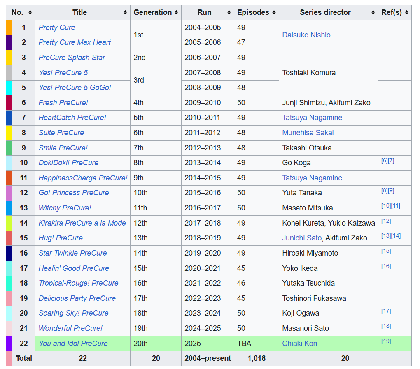The width and height of the screenshot is (420, 369).
Task: Follow the Junichi Sato link
Action: [302, 238]
